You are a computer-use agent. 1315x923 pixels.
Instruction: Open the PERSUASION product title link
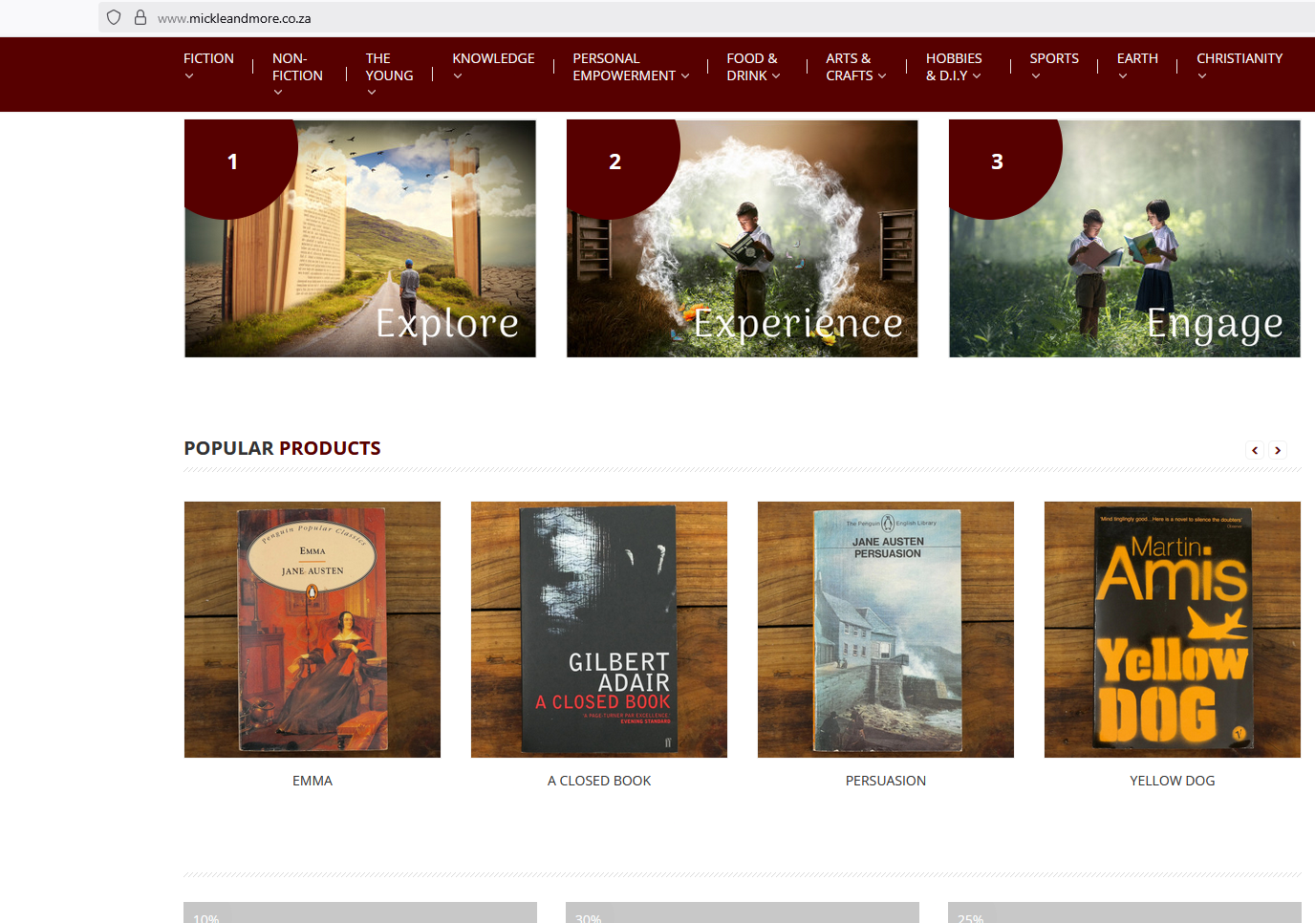886,781
